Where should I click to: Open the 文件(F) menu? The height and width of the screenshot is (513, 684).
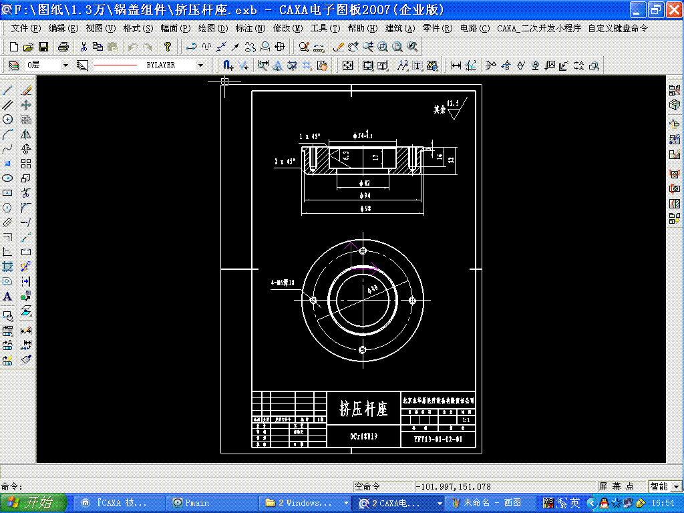coord(26,28)
